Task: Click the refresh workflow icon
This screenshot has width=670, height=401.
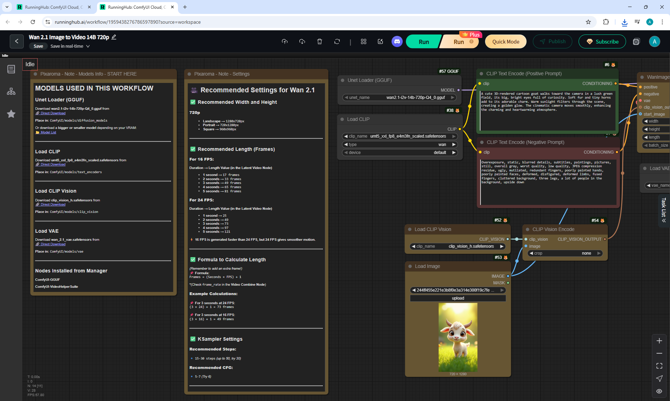Action: pos(337,41)
